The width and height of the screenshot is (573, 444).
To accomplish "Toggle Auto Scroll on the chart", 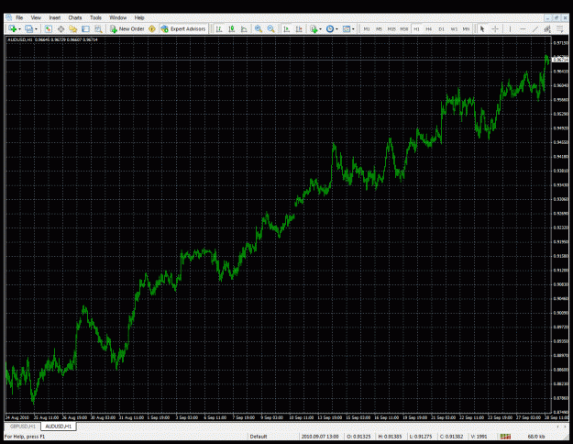I will [x=286, y=28].
